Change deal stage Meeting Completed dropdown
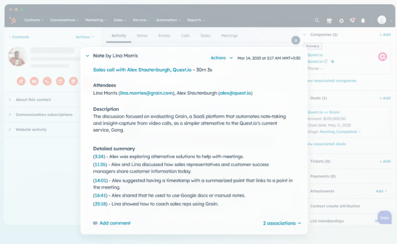The width and height of the screenshot is (397, 244). [x=340, y=132]
